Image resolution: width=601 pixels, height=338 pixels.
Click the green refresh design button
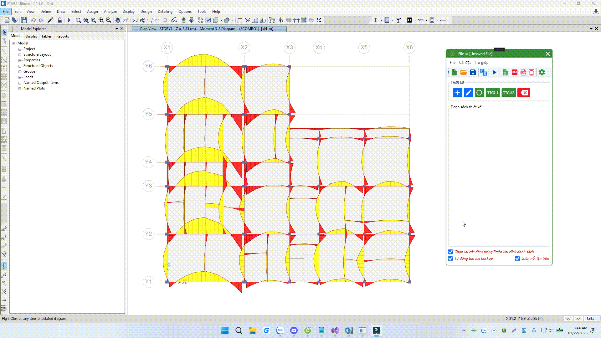coord(479,93)
